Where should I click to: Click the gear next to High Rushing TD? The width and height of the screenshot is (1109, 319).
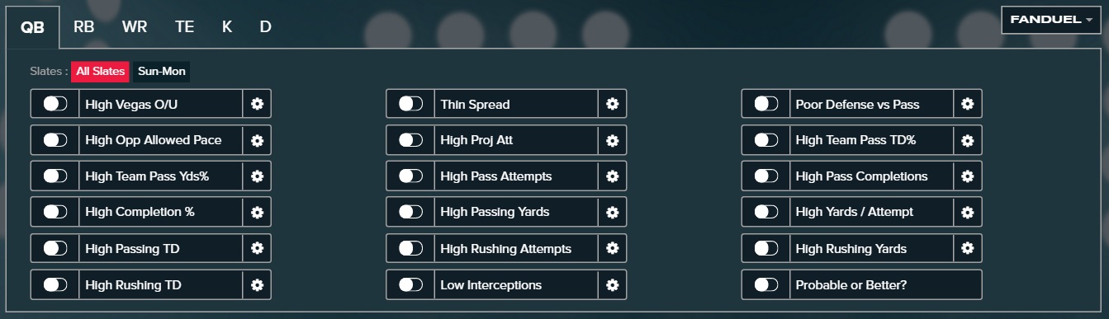tap(257, 285)
